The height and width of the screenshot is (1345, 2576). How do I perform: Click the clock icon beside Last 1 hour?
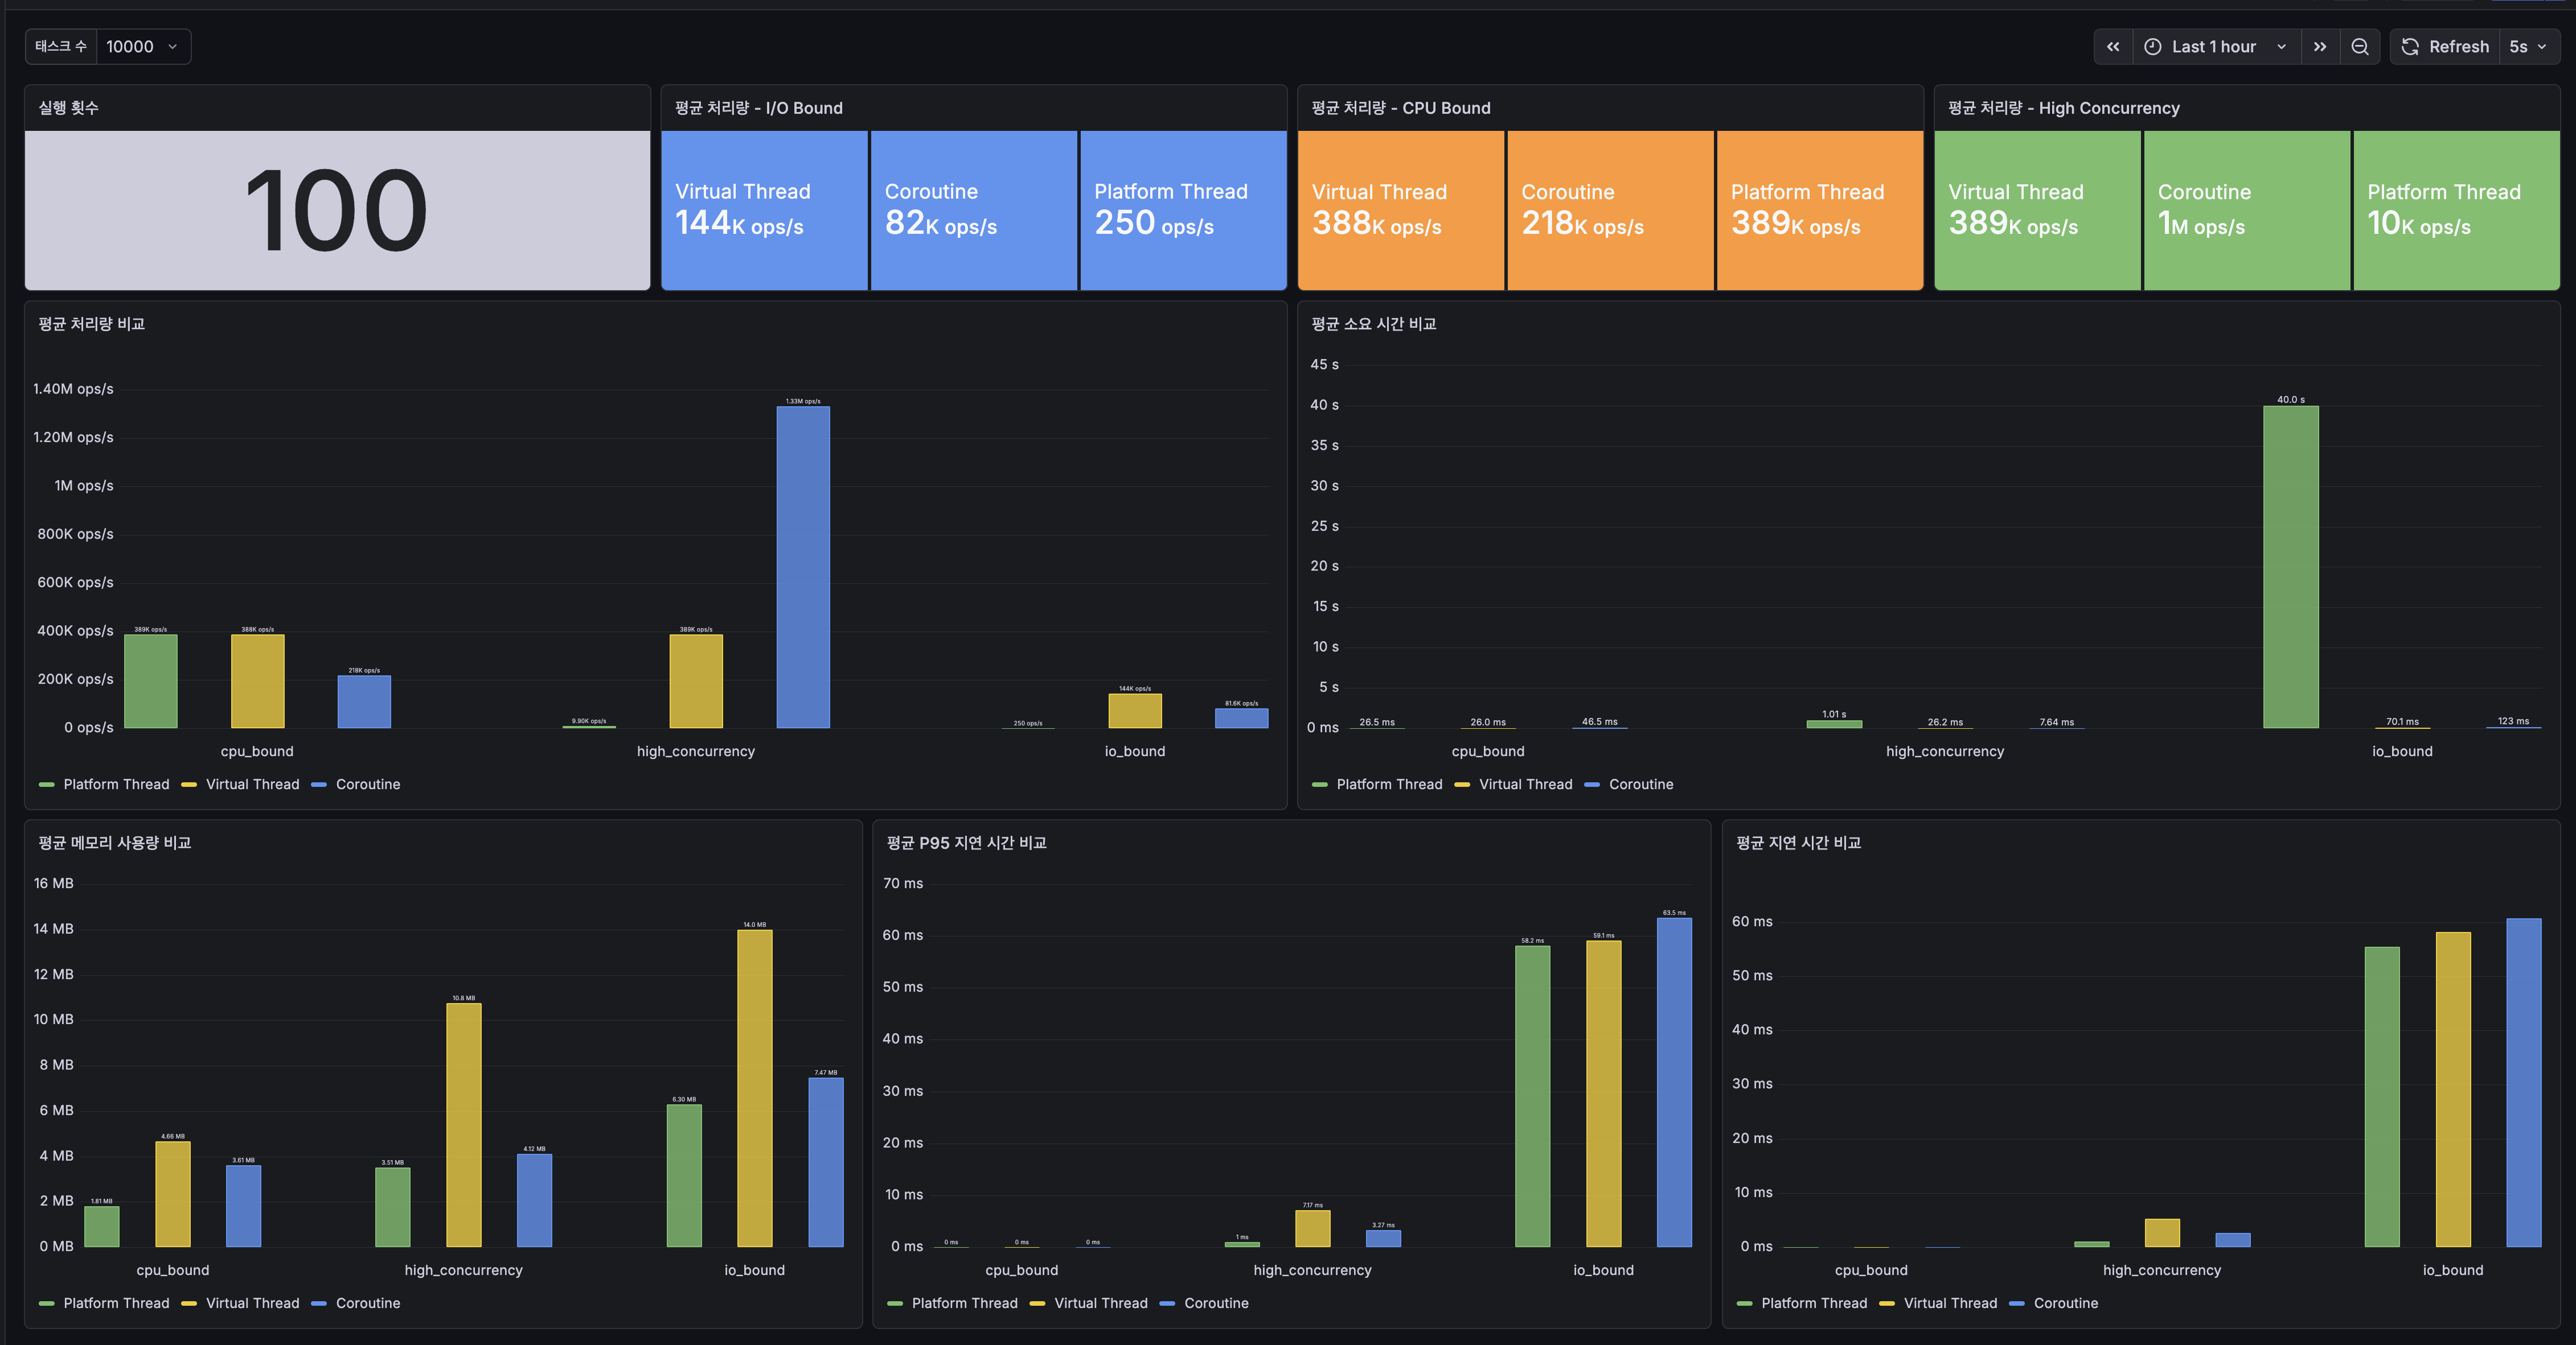click(x=2153, y=47)
